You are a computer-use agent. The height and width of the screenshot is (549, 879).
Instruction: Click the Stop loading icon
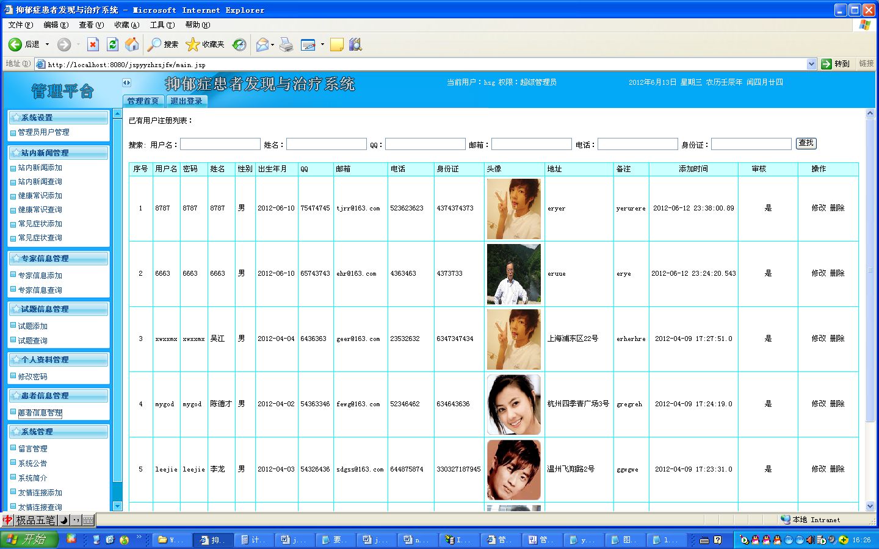pos(93,45)
